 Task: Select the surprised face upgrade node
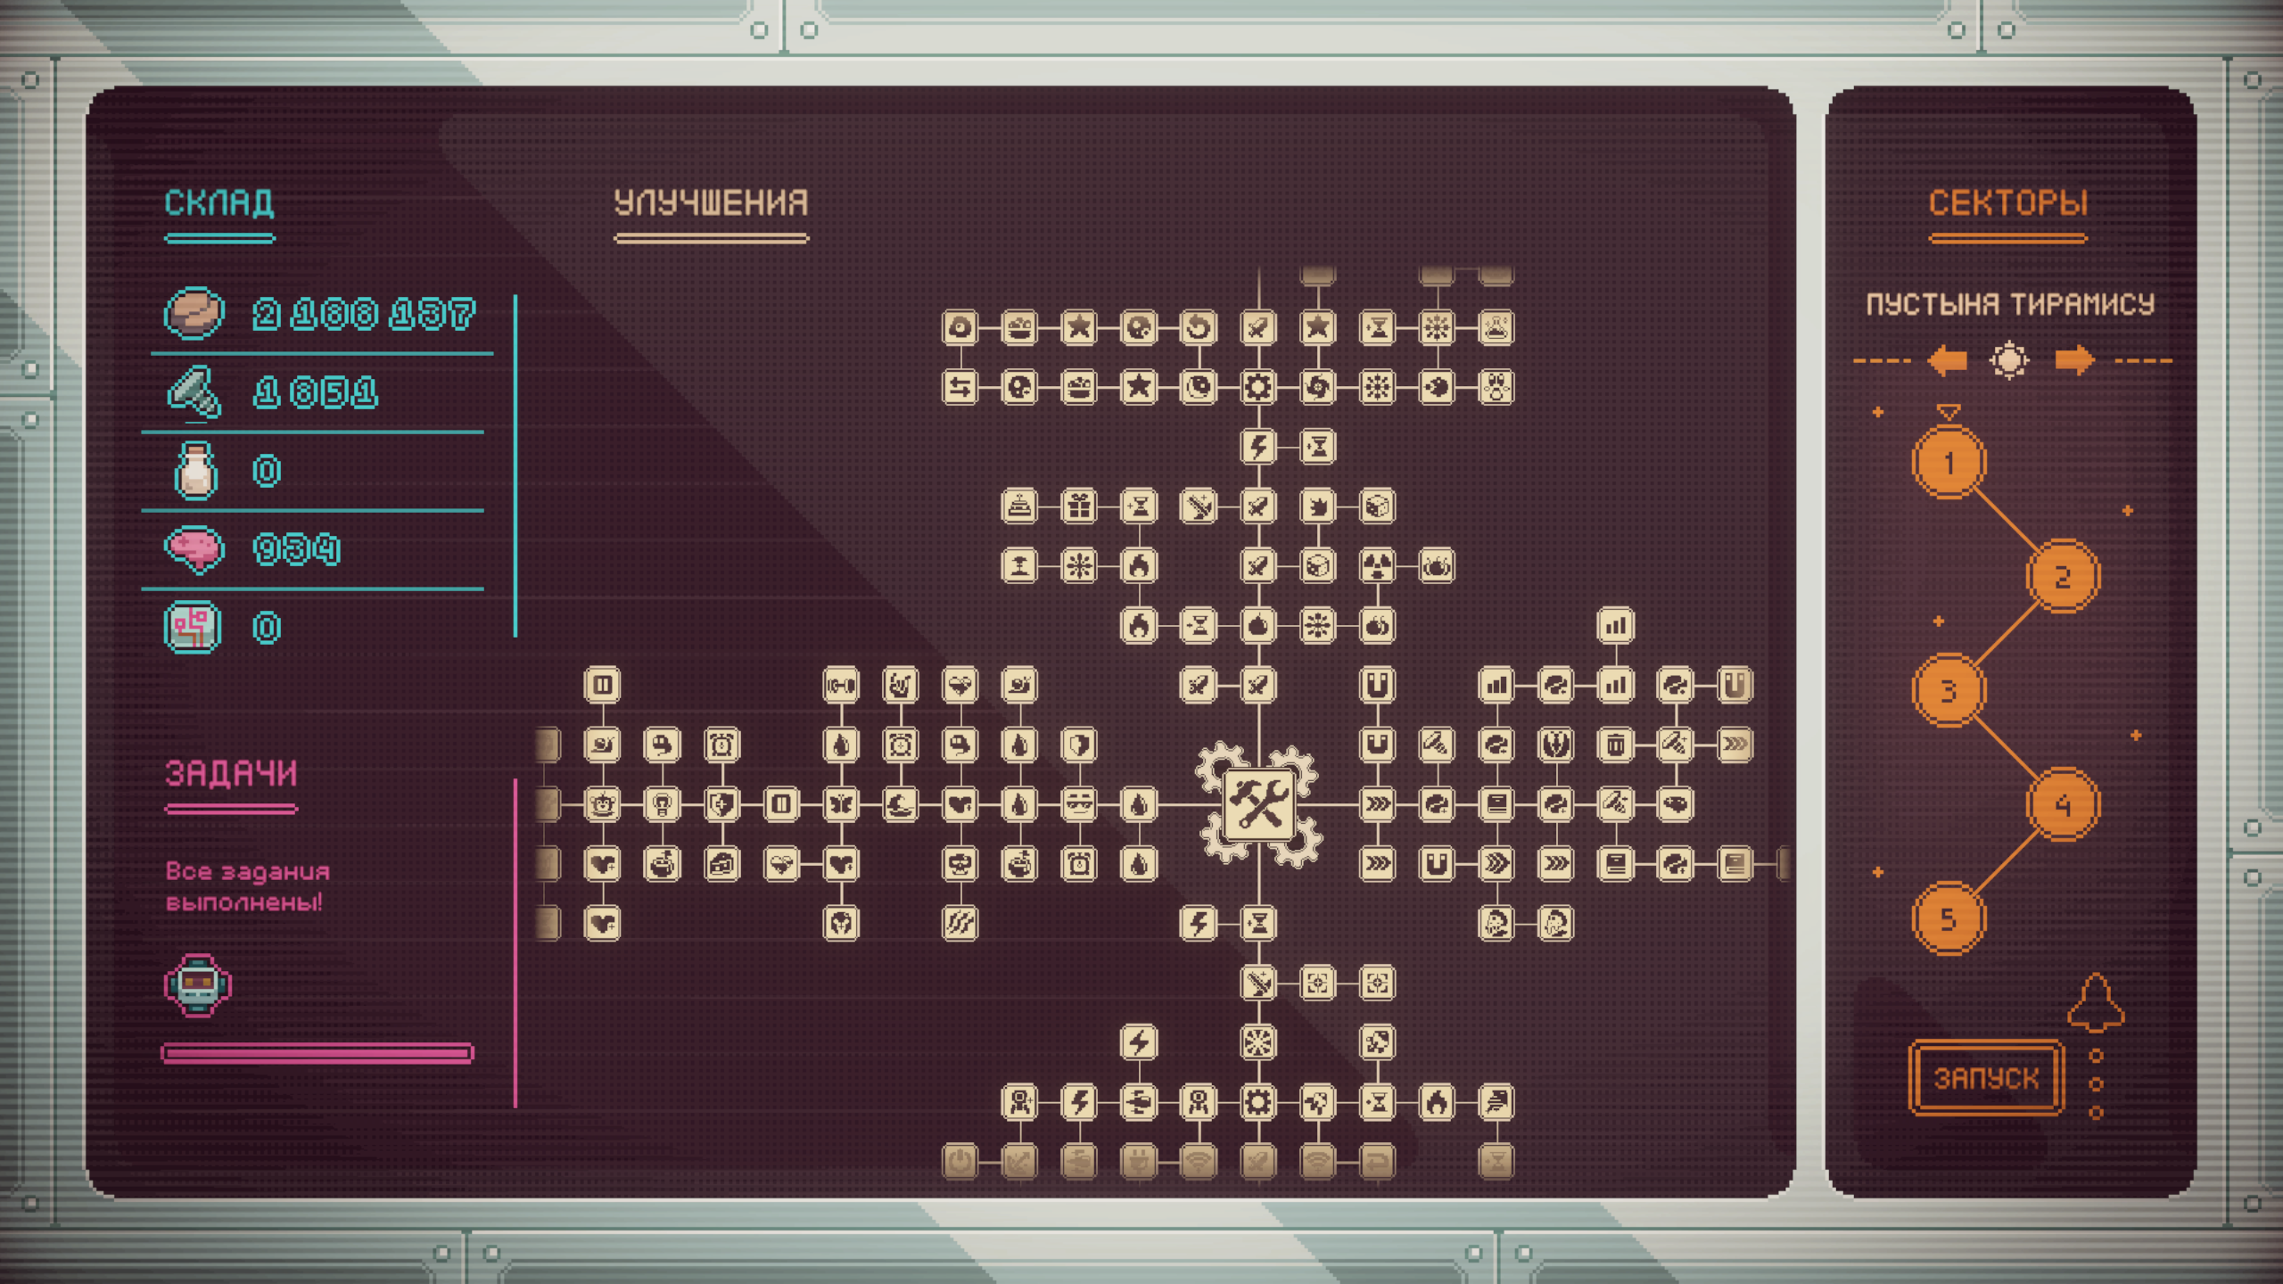pos(1496,387)
